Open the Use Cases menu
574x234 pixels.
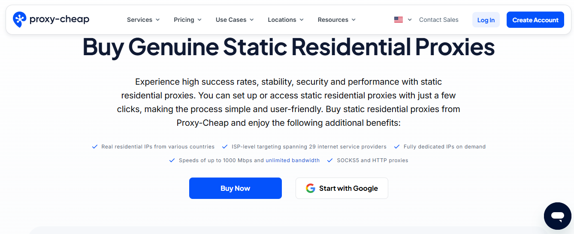pos(235,20)
